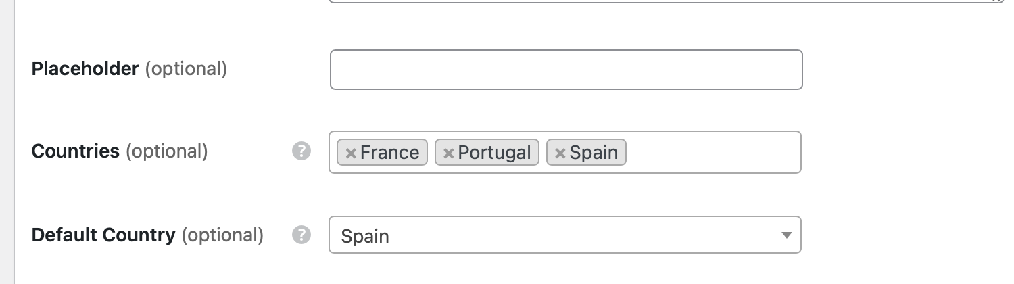Remove the France tag via its x icon
The image size is (1014, 284).
351,153
